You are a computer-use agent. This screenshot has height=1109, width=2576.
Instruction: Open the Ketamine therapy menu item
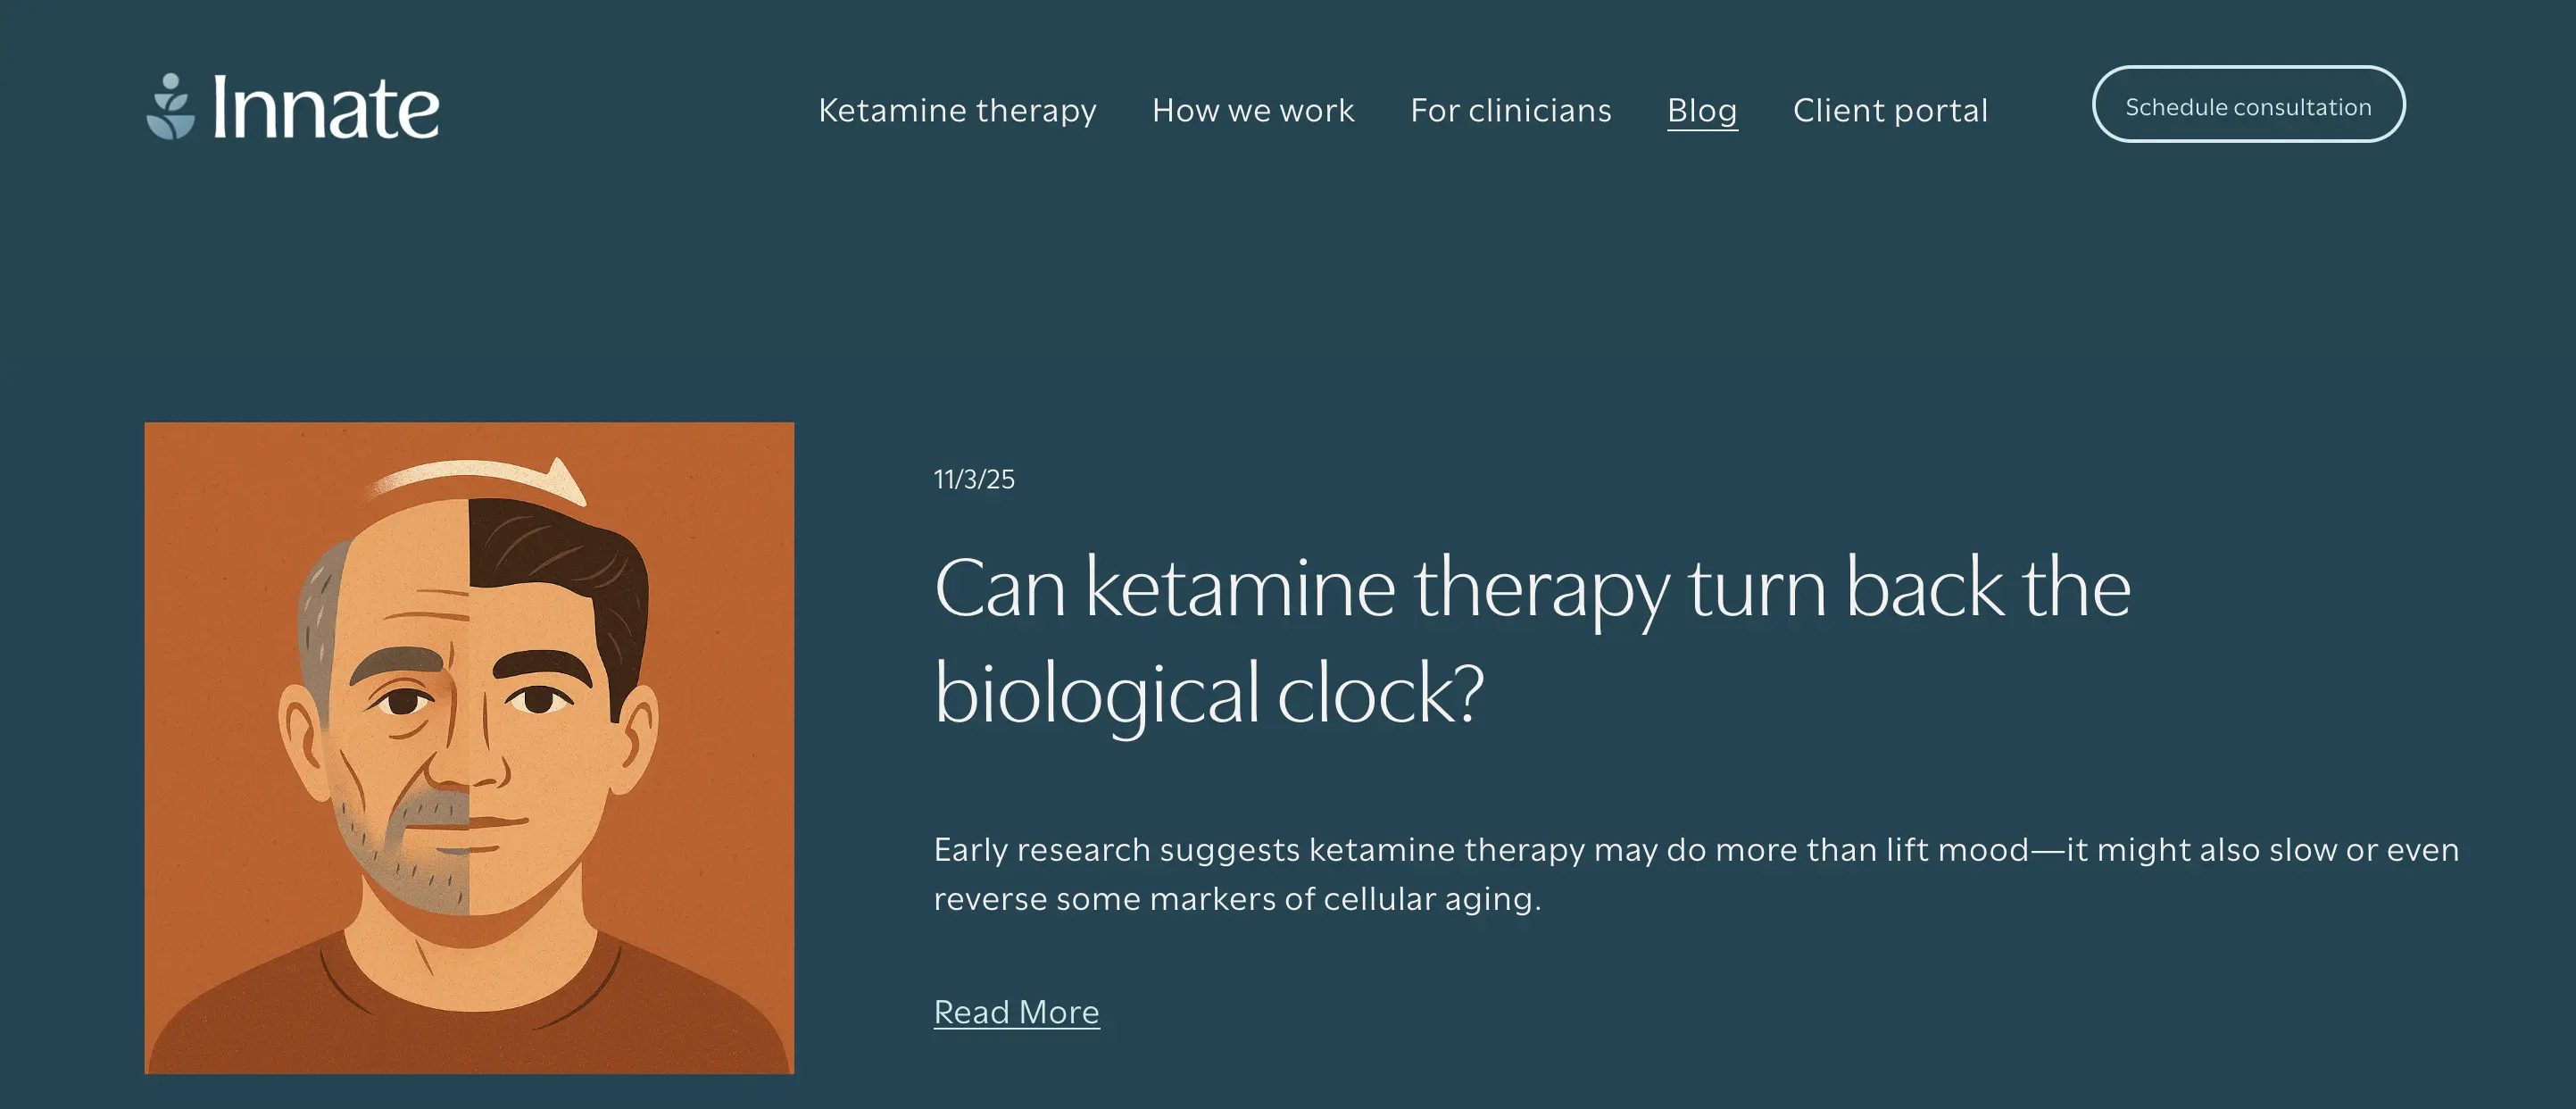pos(957,110)
